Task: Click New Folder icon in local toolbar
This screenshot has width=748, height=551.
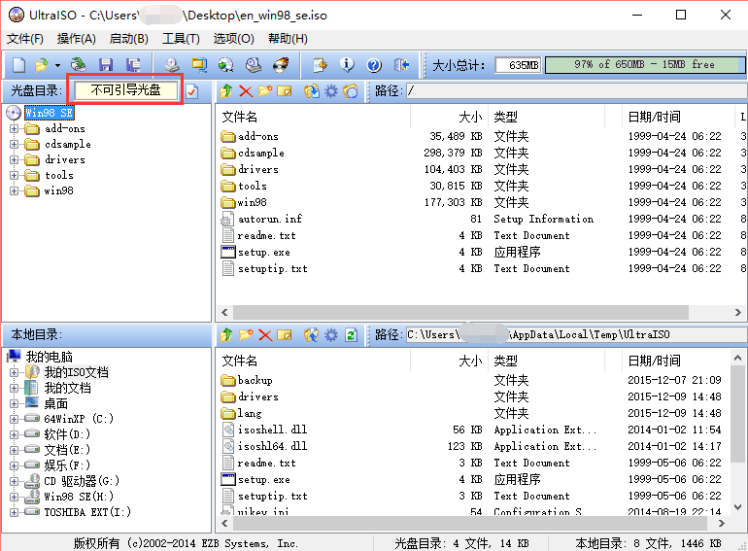Action: (x=246, y=335)
